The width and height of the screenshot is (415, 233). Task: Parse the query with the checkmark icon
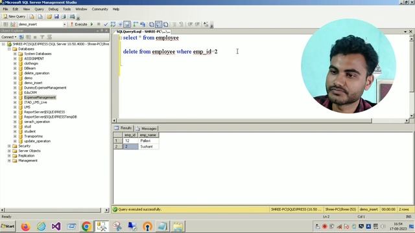point(106,25)
